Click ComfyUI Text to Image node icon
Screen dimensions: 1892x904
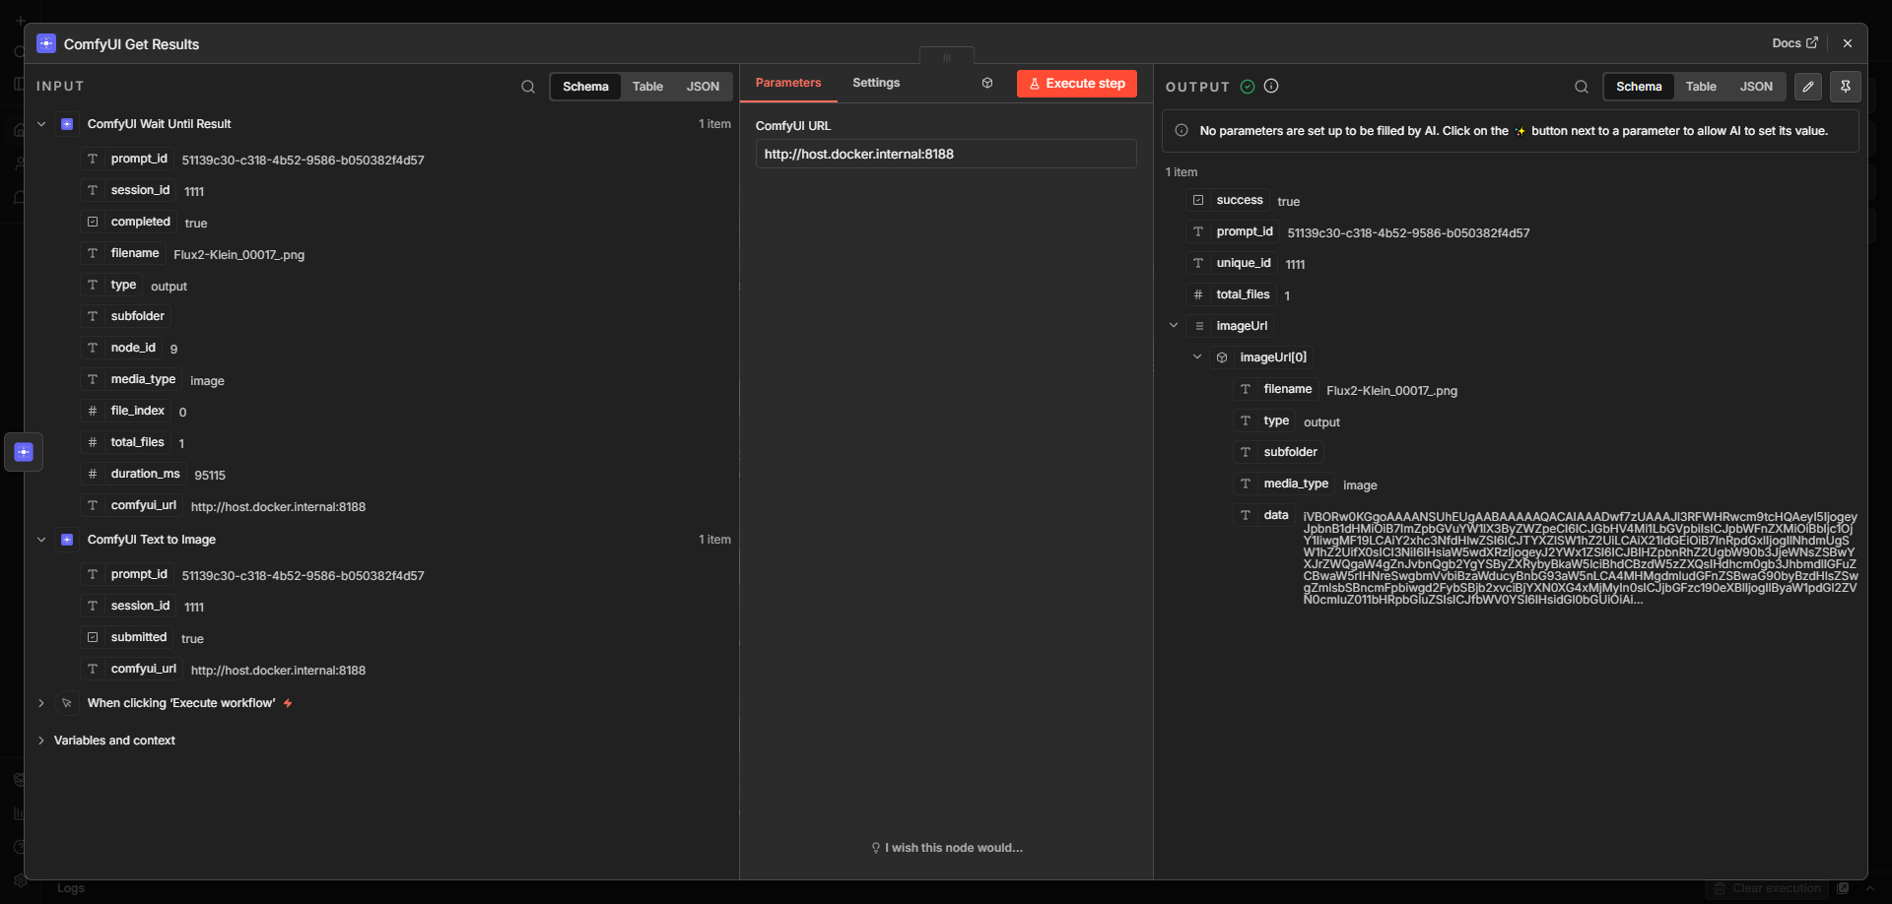coord(67,540)
